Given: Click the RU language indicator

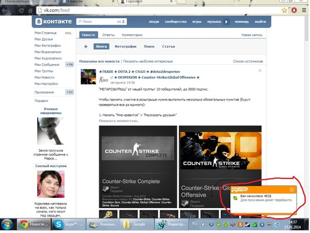Looking at the screenshot, I should tap(195, 224).
